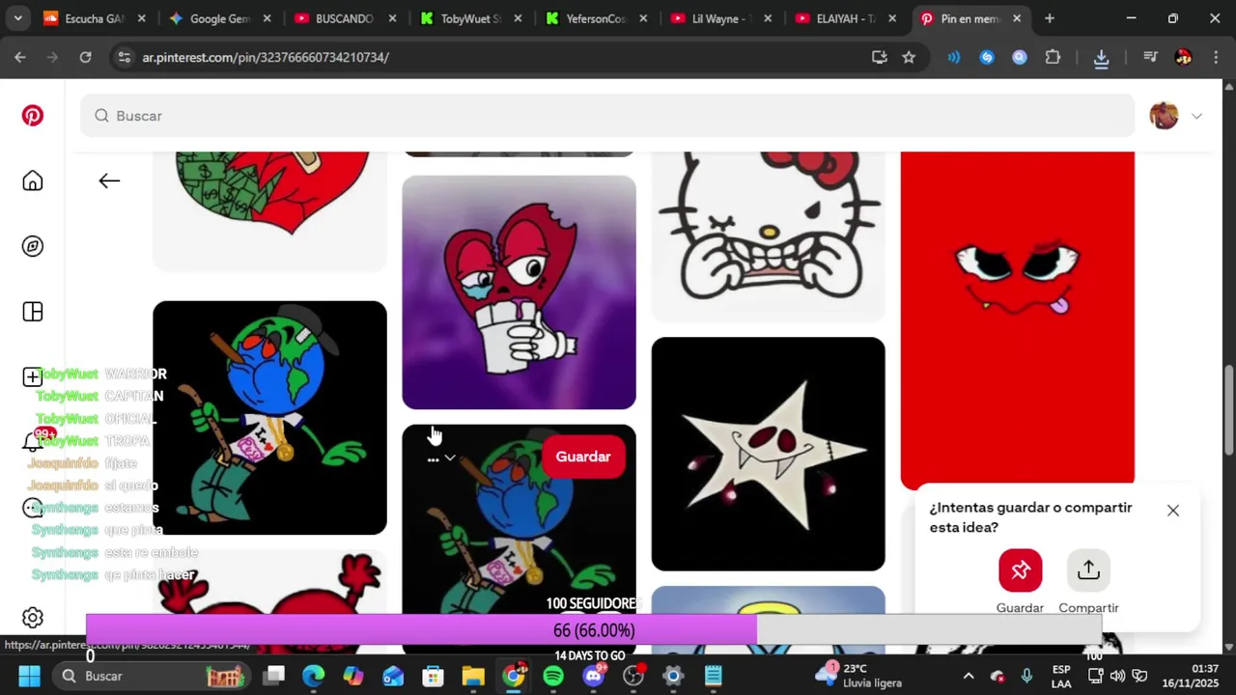Screen dimensions: 1236x695
Task: Open the Extensions puzzle menu
Action: click(1053, 57)
